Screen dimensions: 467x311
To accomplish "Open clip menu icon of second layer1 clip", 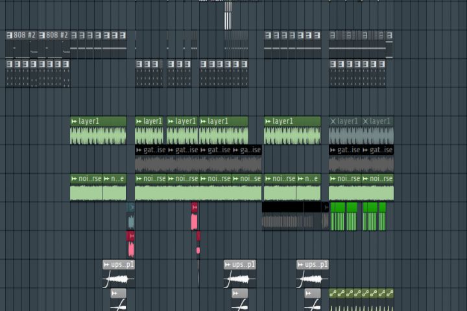I will (139, 121).
